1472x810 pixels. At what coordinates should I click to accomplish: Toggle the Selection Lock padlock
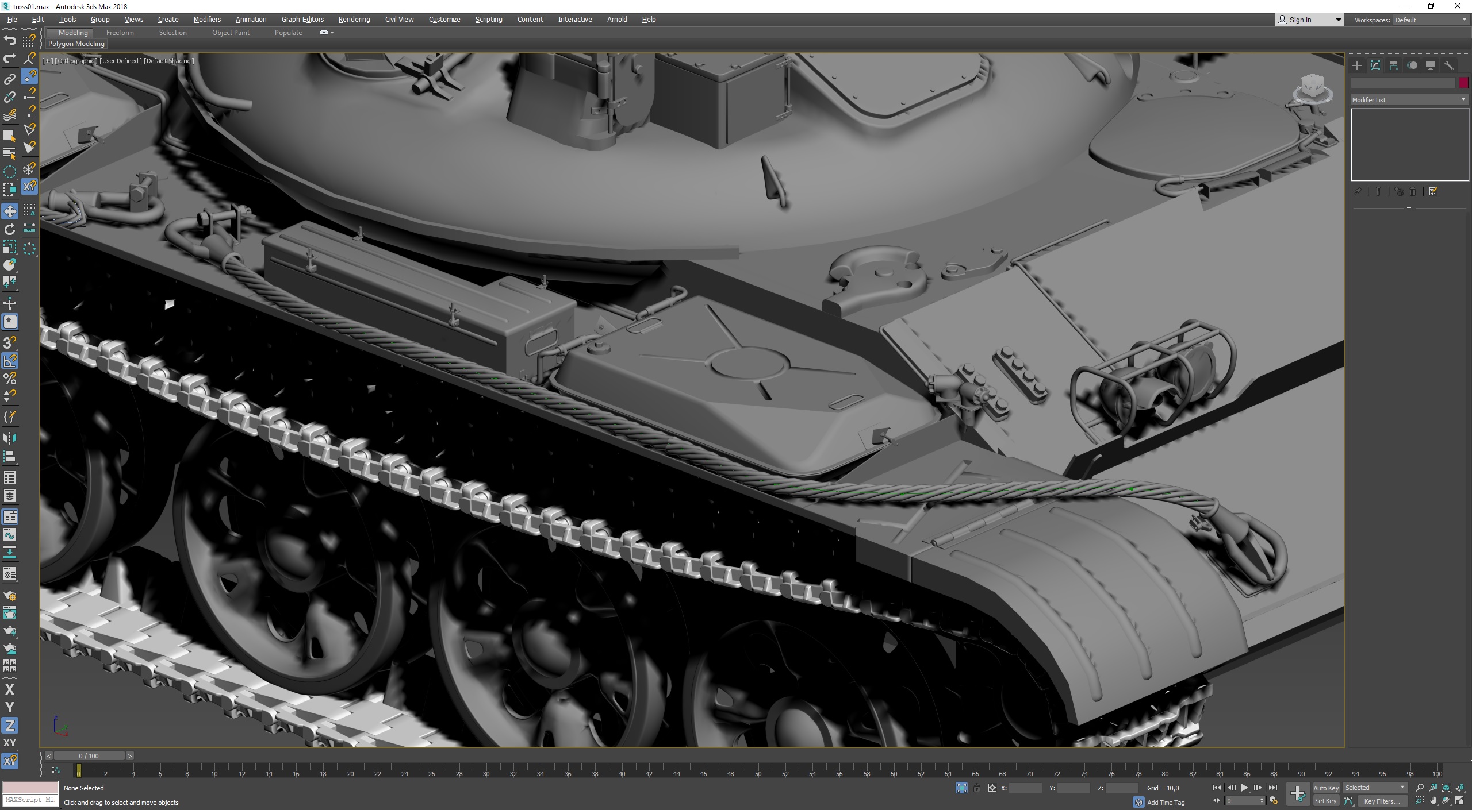coord(977,788)
